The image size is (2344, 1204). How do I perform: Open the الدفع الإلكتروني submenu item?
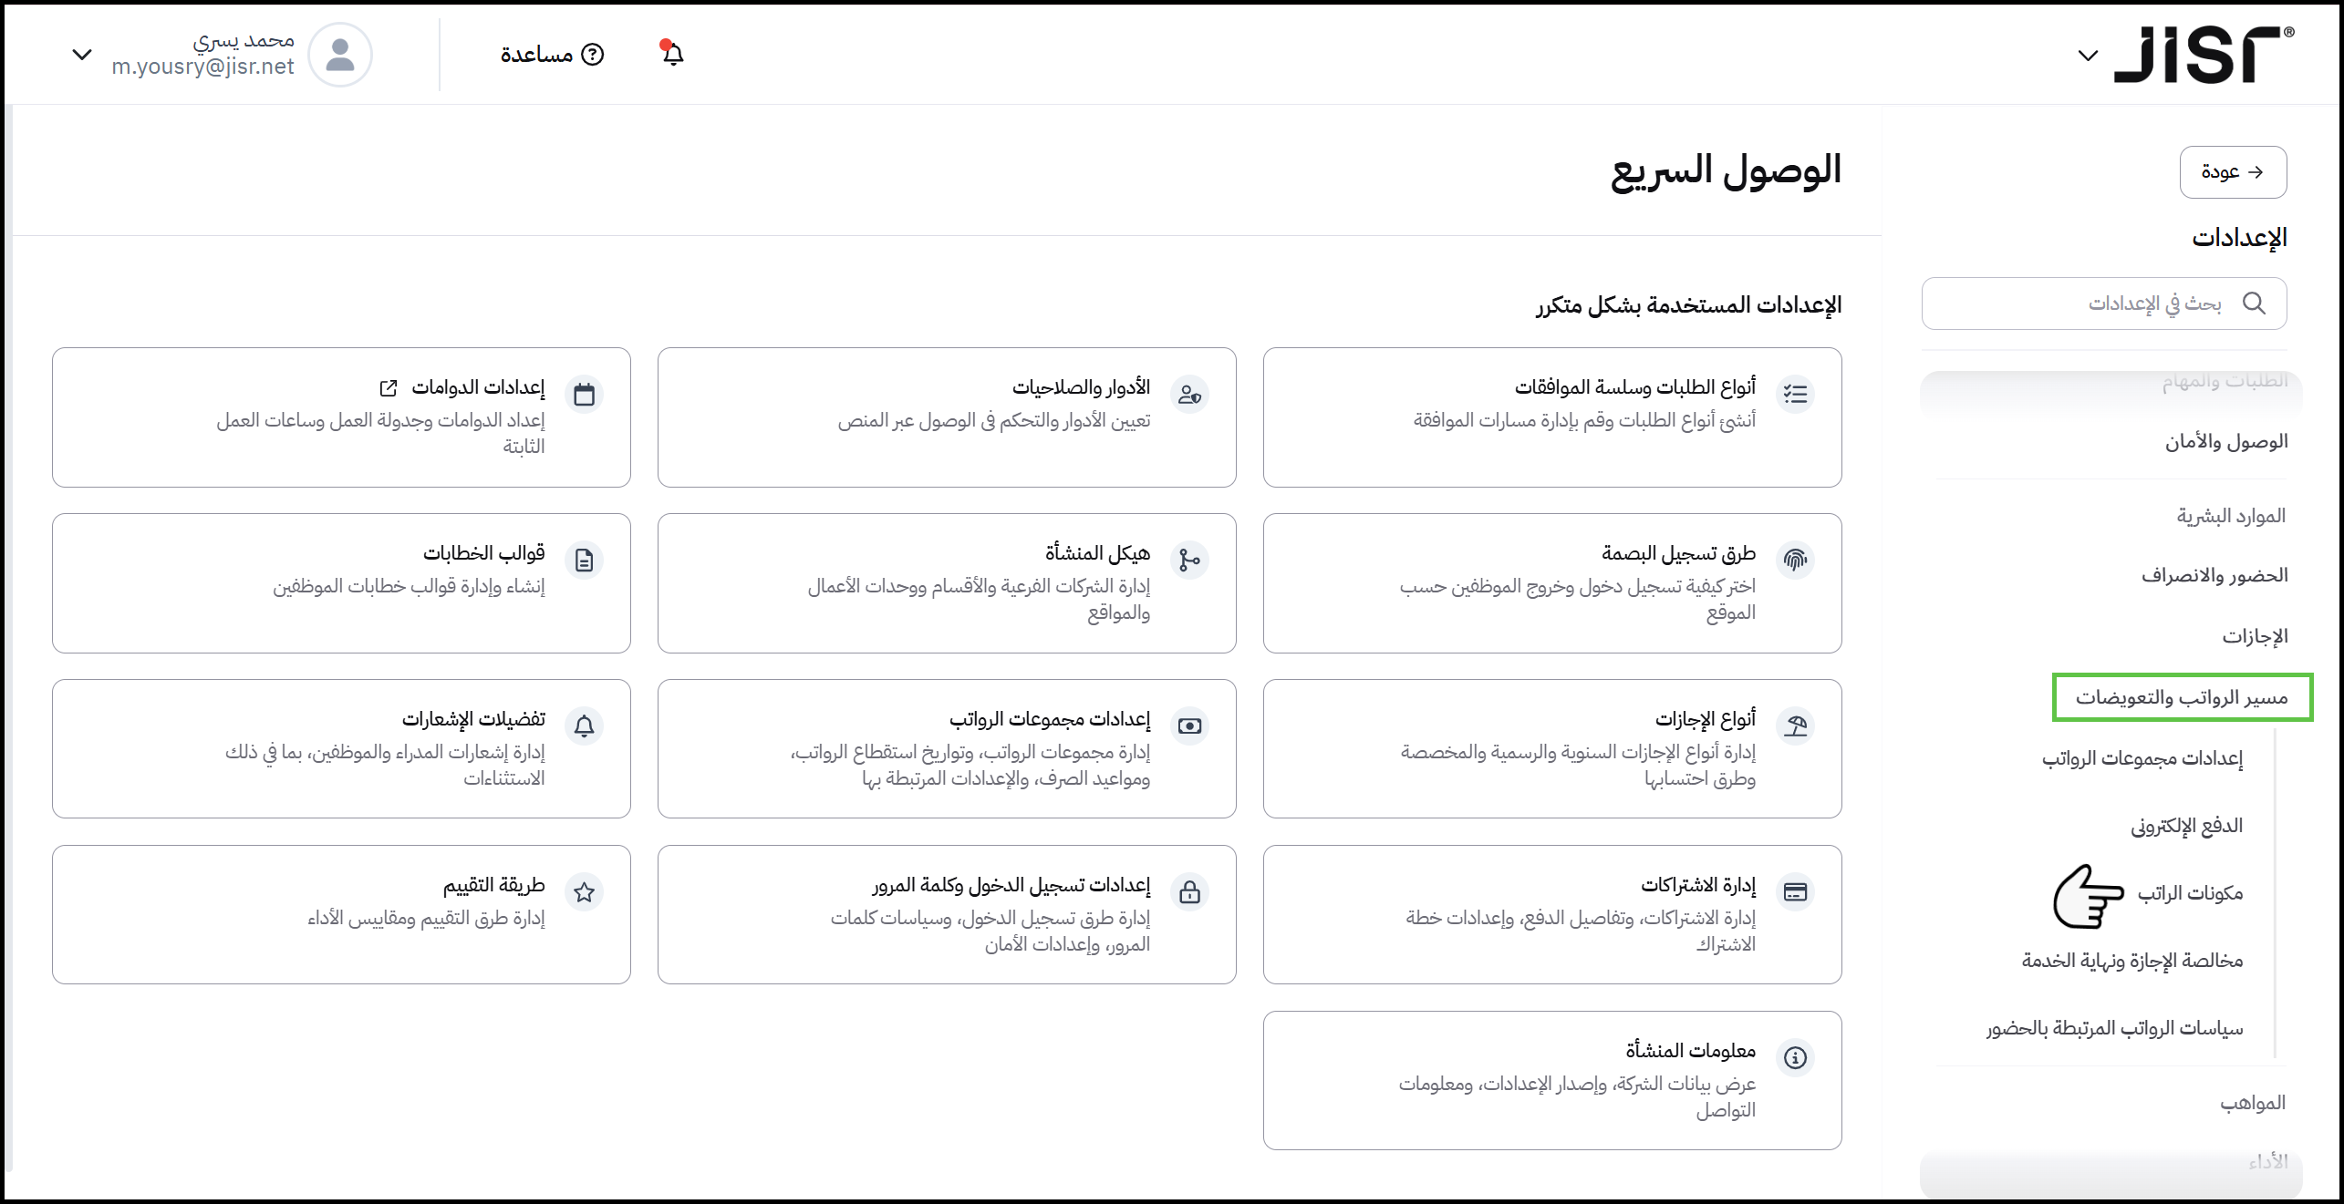coord(2185,826)
